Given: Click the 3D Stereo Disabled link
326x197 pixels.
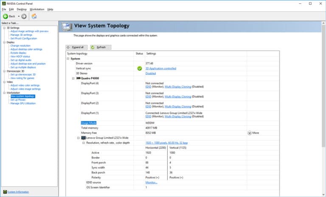Looking at the screenshot, I should point(151,73).
